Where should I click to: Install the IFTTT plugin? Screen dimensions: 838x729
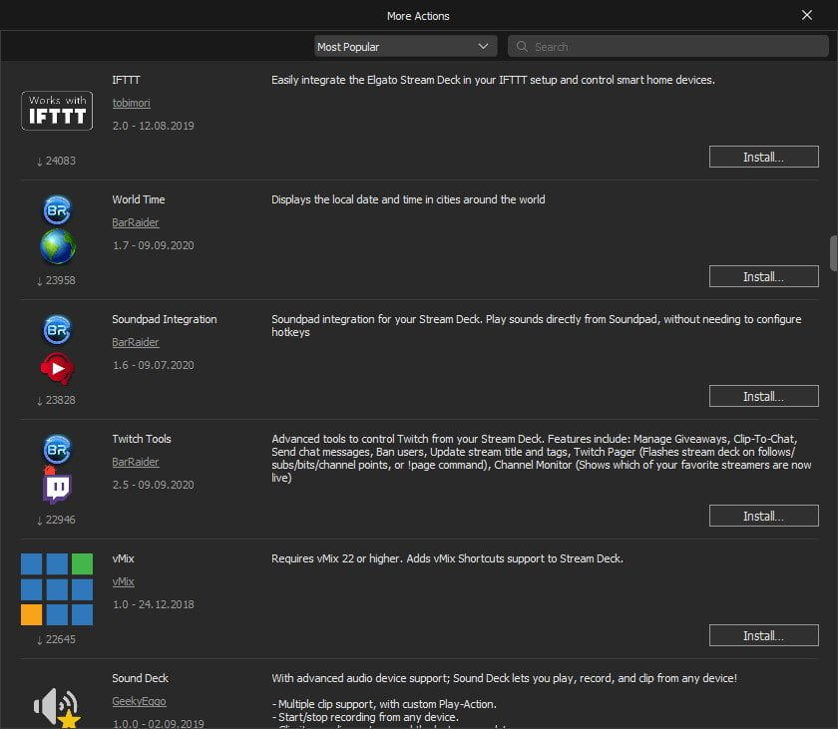pos(764,157)
